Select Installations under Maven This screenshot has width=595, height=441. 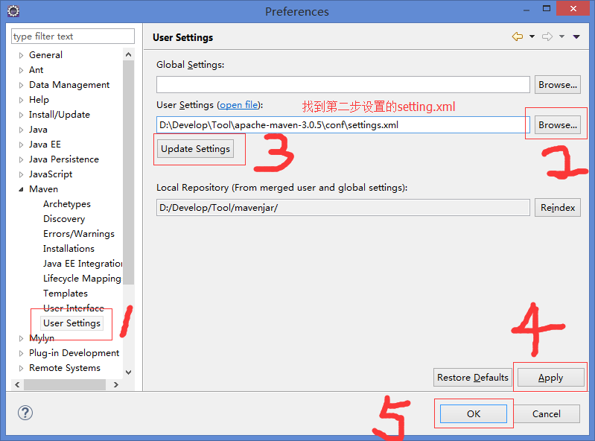click(69, 249)
